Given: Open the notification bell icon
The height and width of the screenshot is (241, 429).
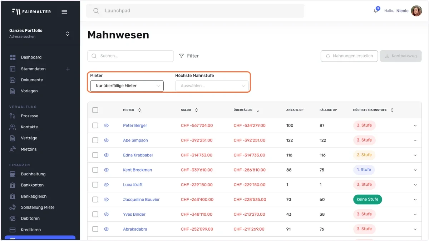Looking at the screenshot, I should [376, 11].
